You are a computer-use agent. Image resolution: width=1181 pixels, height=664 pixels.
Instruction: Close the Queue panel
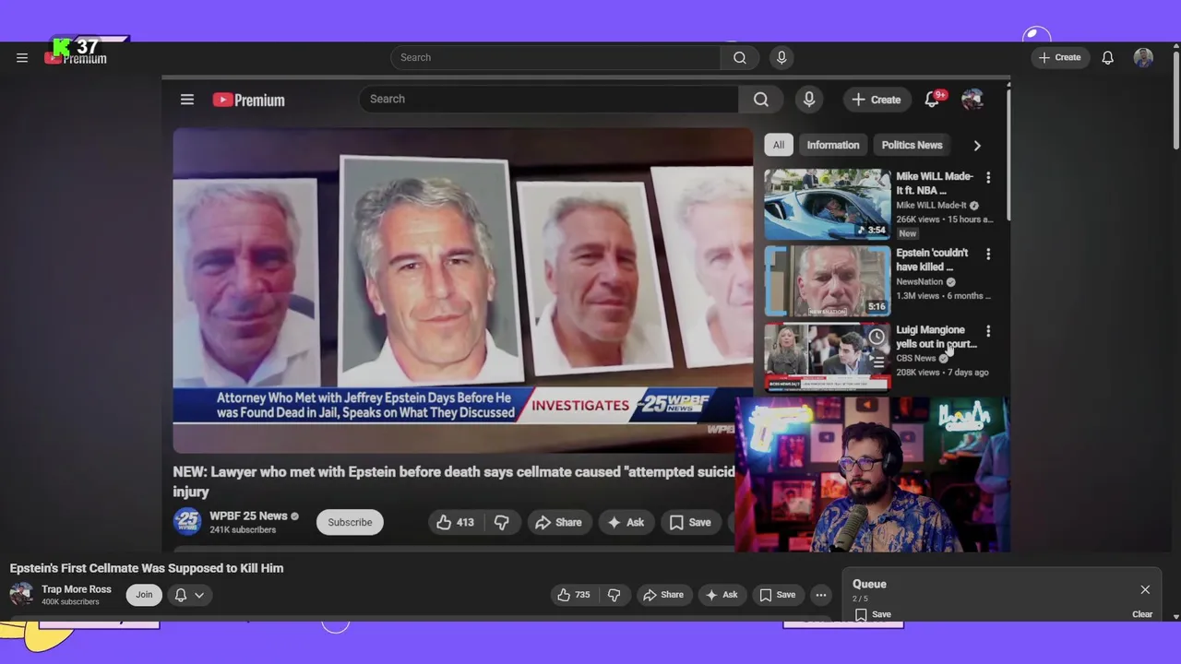(x=1145, y=590)
